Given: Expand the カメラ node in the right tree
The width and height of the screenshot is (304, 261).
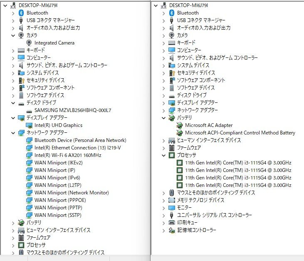Looking at the screenshot, I should 163,36.
